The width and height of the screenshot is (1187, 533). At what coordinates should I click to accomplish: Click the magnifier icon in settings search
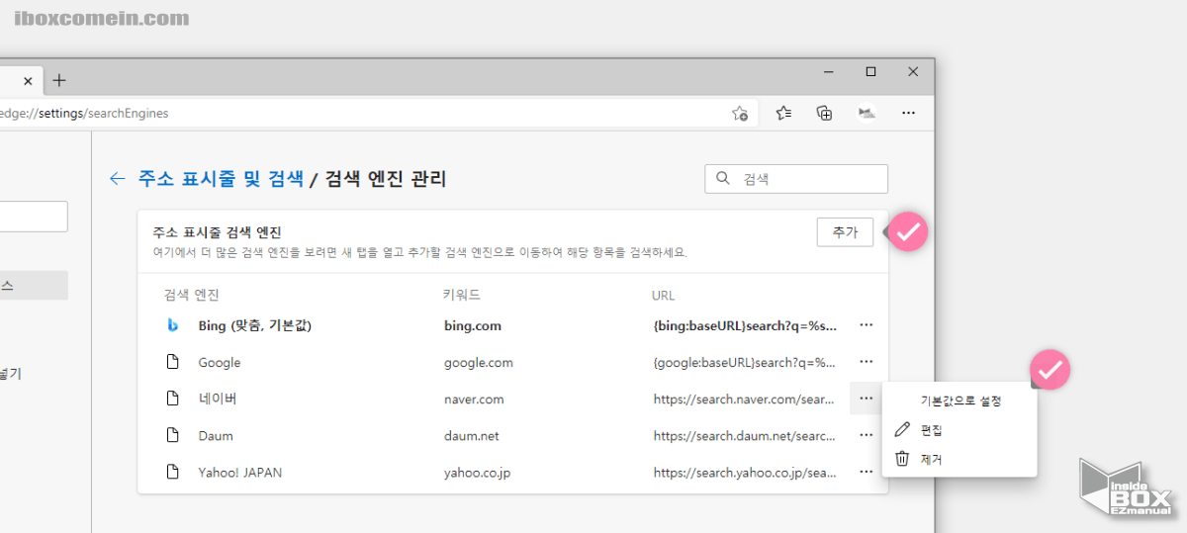point(723,179)
